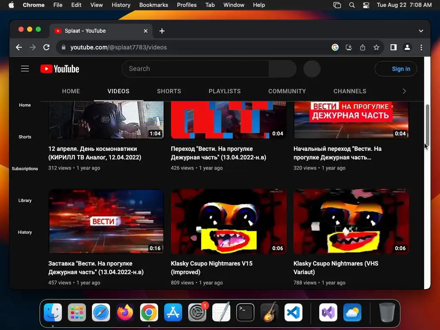Show more channel tabs with right chevron
This screenshot has height=330, width=440.
[404, 91]
